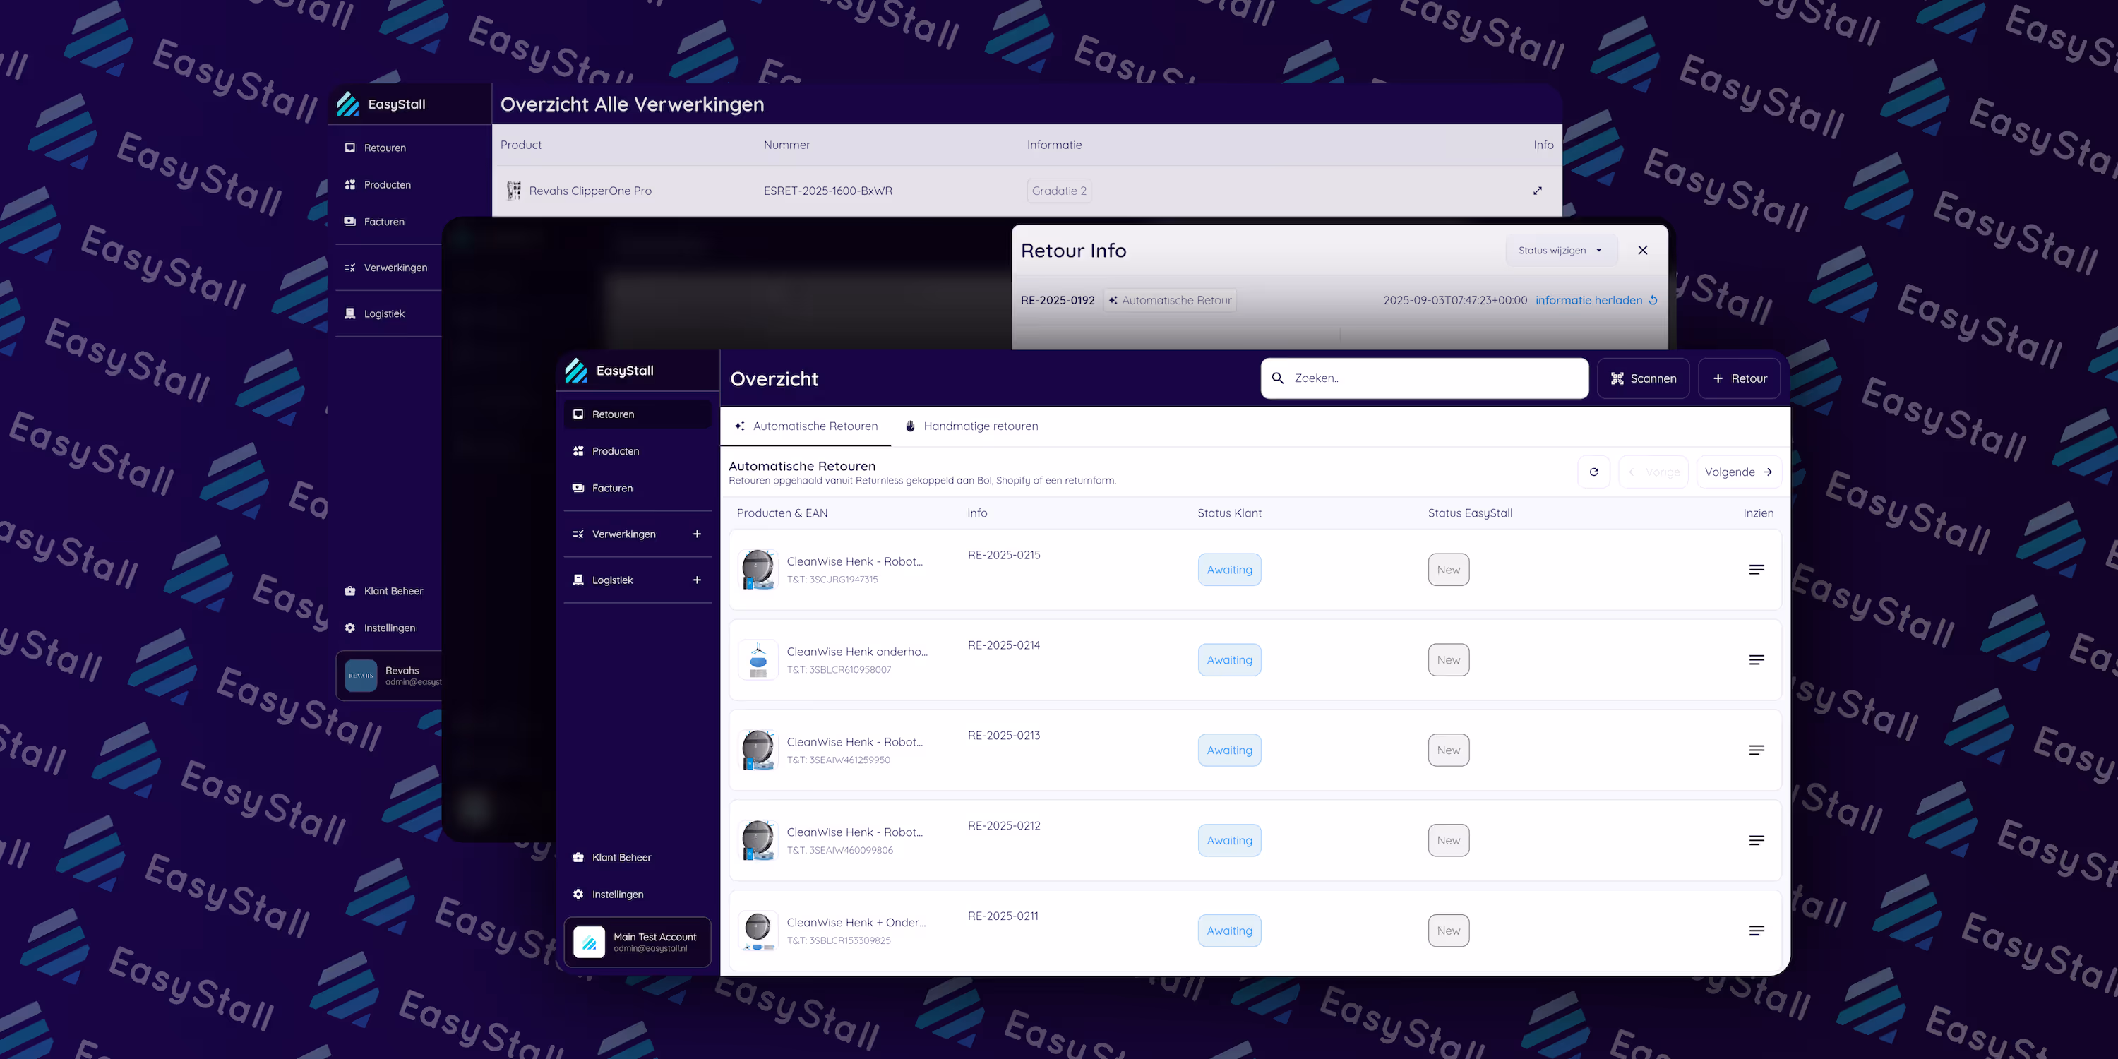Close the Retour Info panel
The image size is (2118, 1059).
(1643, 250)
